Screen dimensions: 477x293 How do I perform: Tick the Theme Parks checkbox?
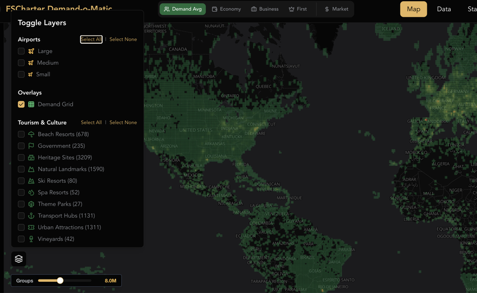21,204
